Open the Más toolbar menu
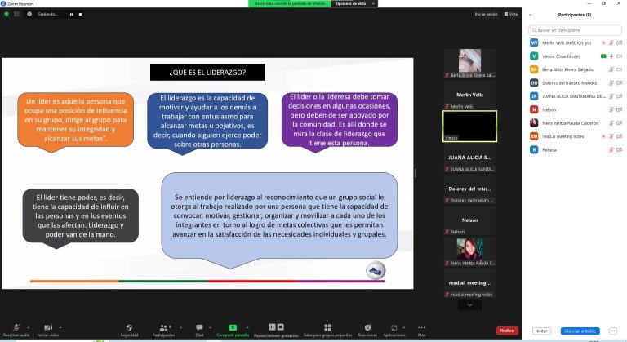Image resolution: width=627 pixels, height=342 pixels. (421, 328)
